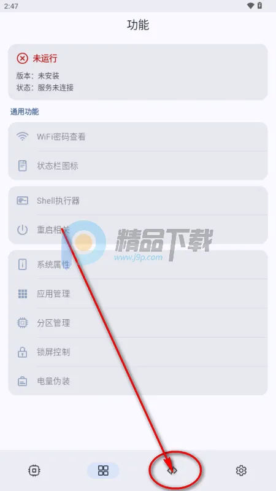Open the code brackets tab circled in red
Image resolution: width=276 pixels, height=491 pixels.
172,470
